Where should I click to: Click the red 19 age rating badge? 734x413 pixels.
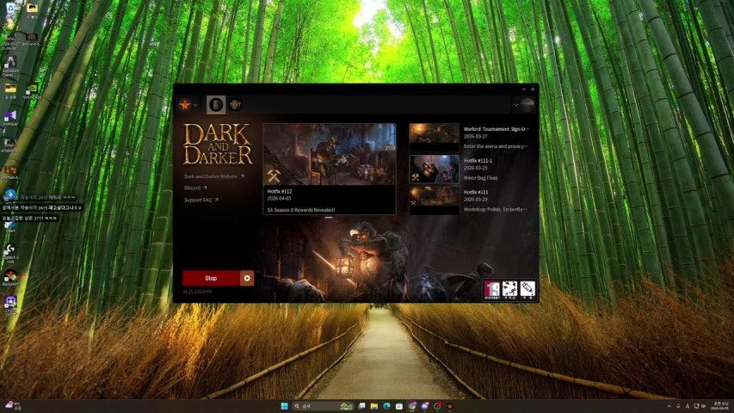click(x=492, y=289)
